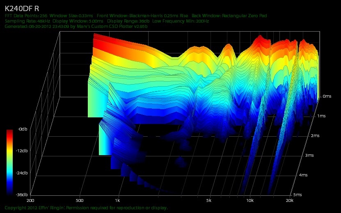Click the 5ms time axis label
The image size is (341, 213).
(x=297, y=195)
